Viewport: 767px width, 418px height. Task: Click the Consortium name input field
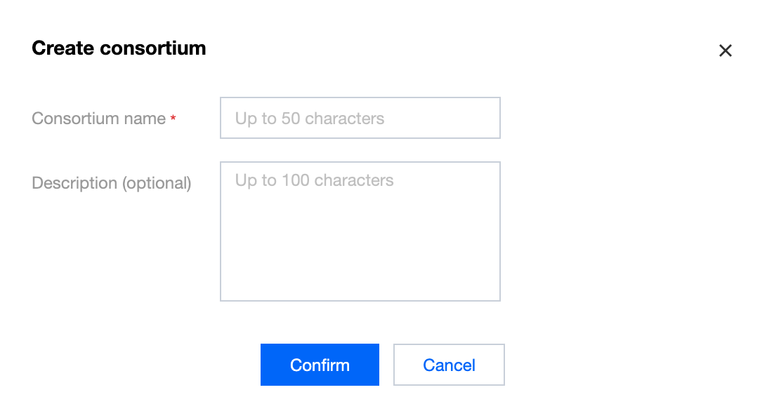coord(360,118)
